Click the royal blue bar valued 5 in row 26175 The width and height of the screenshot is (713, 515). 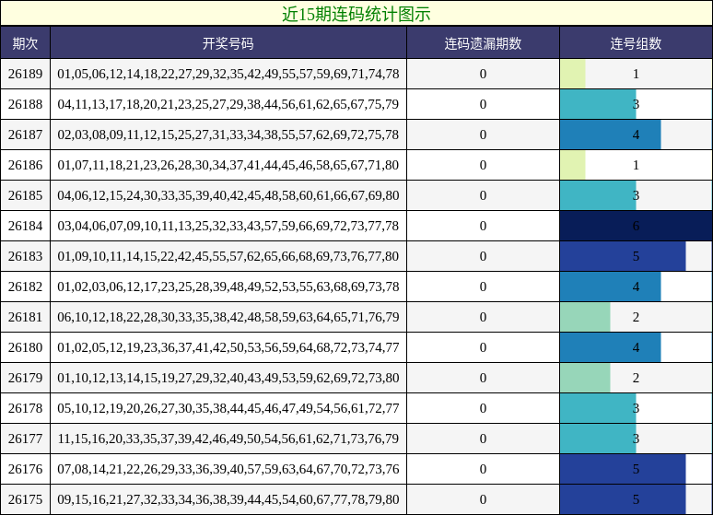(623, 499)
